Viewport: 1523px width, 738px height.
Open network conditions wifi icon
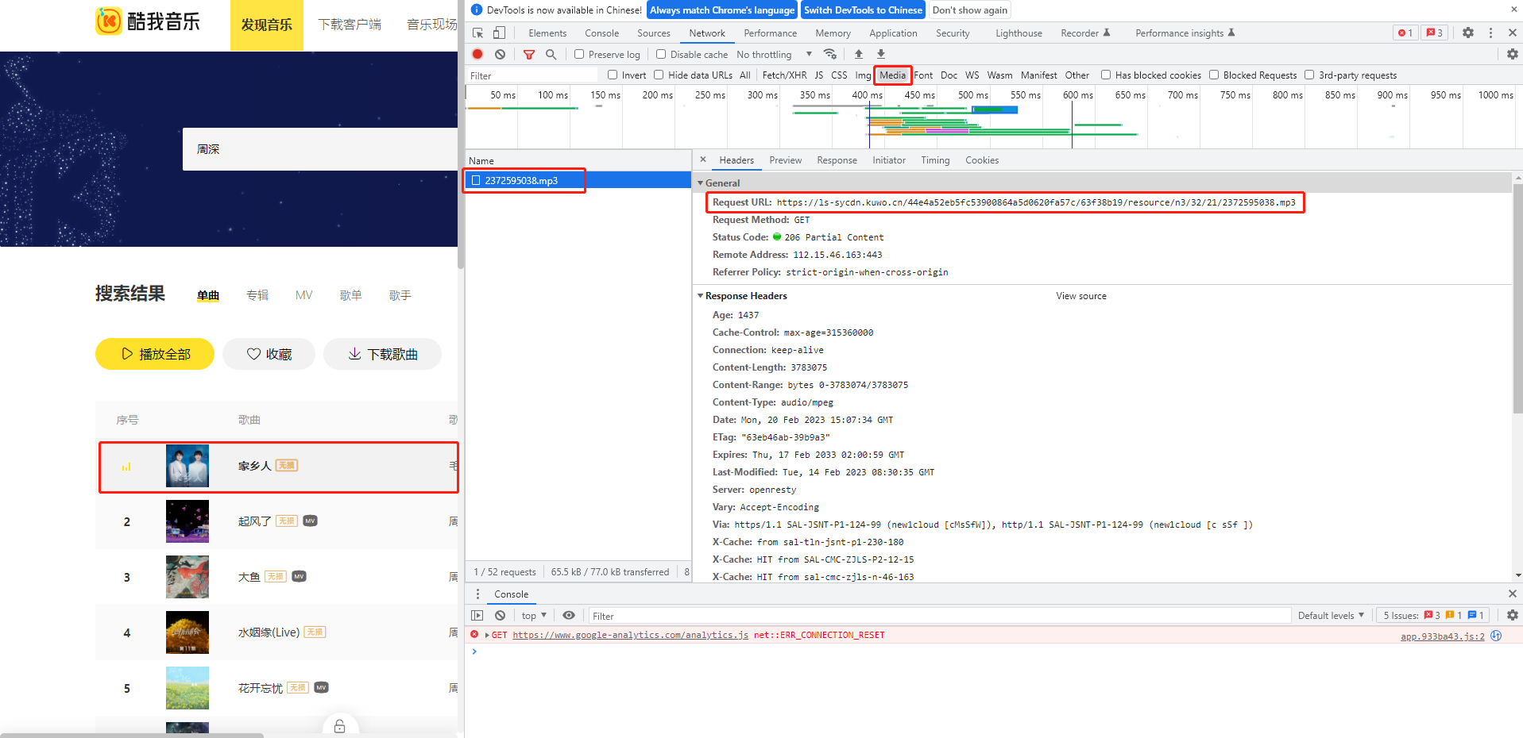830,54
